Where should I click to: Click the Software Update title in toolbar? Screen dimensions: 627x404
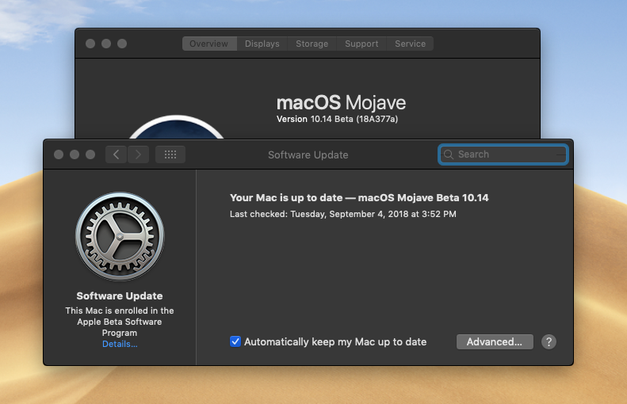(308, 154)
